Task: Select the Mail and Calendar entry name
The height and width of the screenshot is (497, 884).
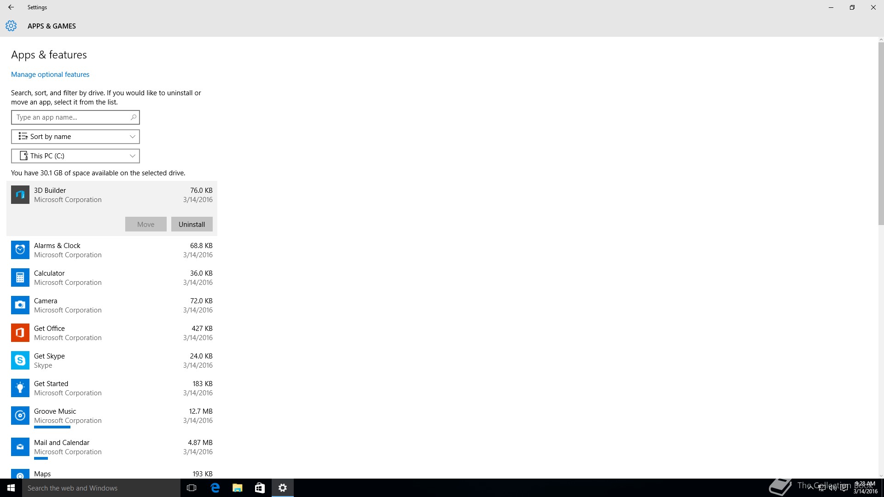Action: click(x=62, y=443)
